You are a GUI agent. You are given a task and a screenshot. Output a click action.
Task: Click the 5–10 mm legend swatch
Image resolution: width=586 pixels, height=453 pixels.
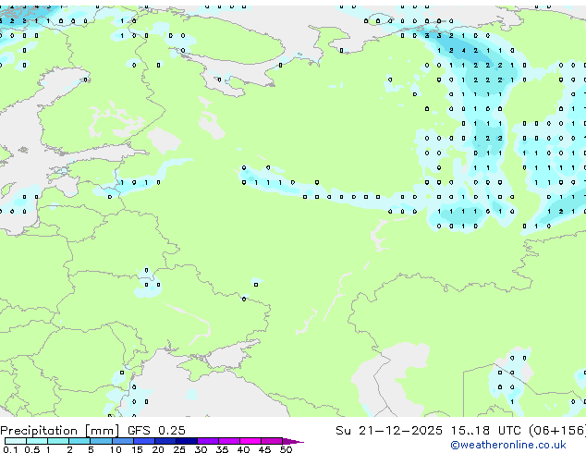101,441
